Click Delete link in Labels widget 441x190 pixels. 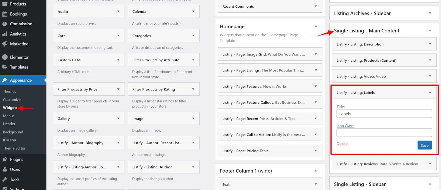[342, 144]
